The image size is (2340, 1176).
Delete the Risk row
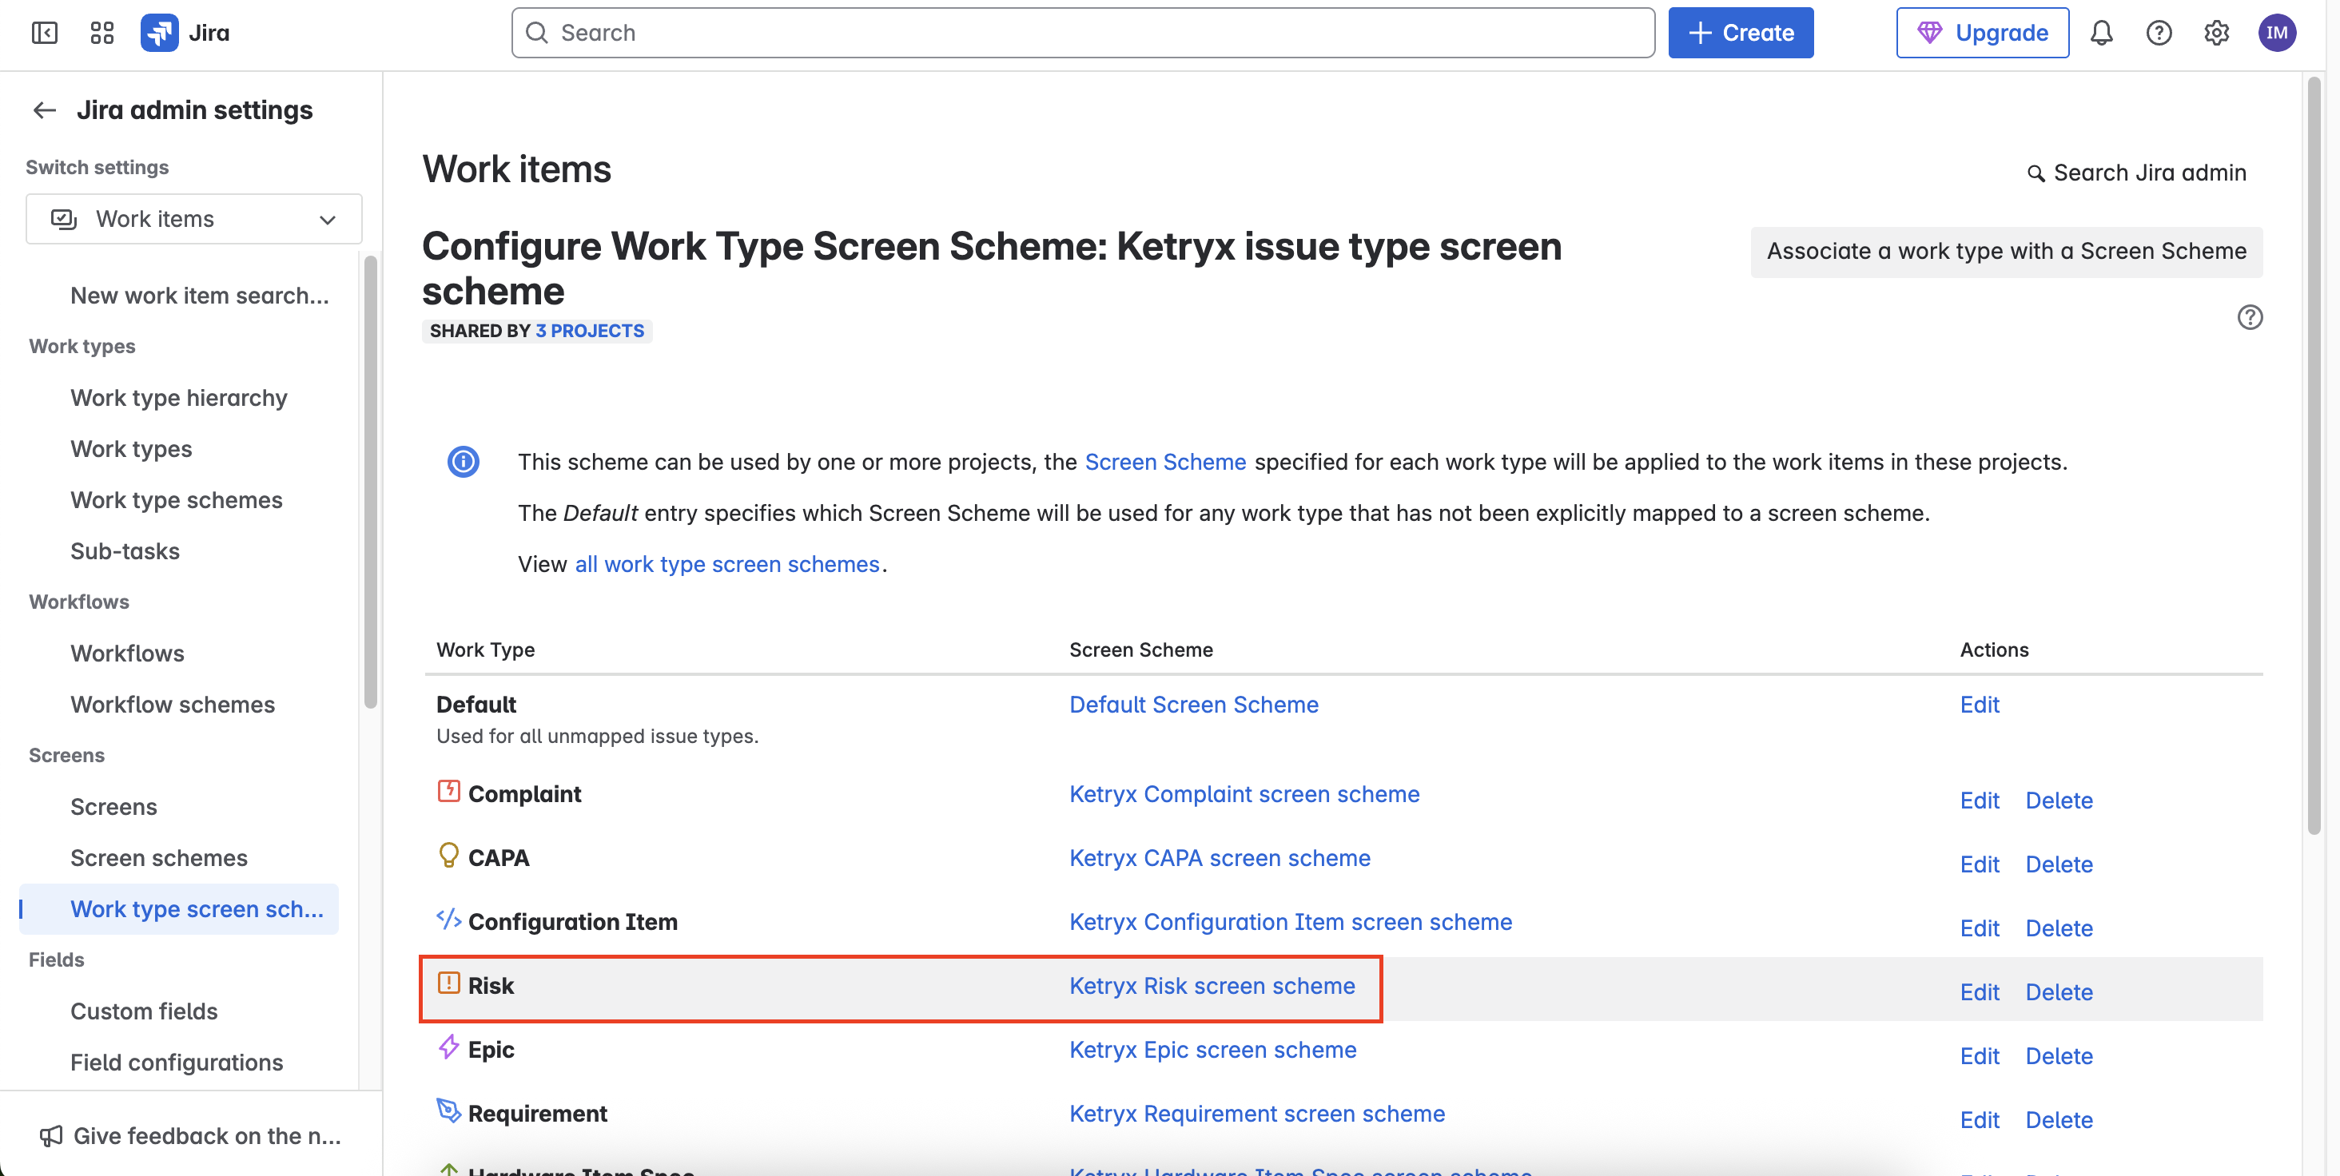click(x=2059, y=991)
